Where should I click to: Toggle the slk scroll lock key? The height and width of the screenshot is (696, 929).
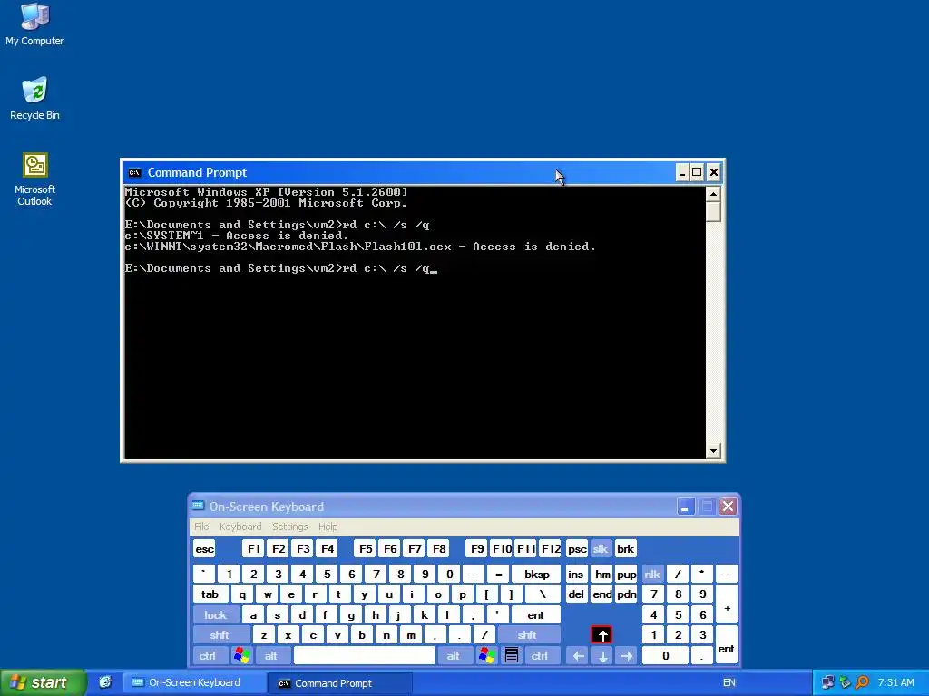(601, 548)
